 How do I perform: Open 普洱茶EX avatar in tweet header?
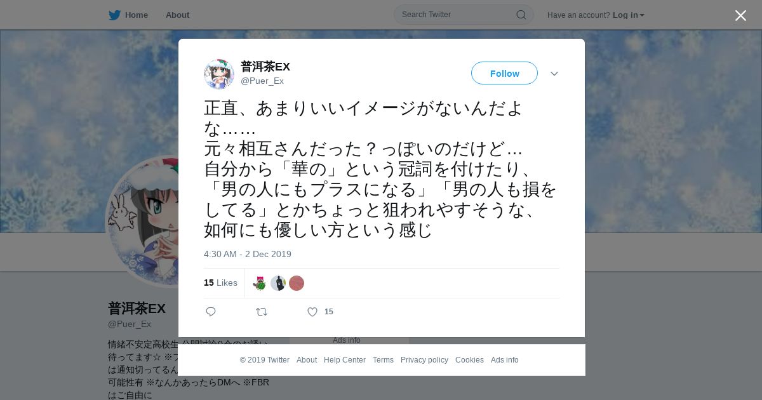pyautogui.click(x=219, y=74)
